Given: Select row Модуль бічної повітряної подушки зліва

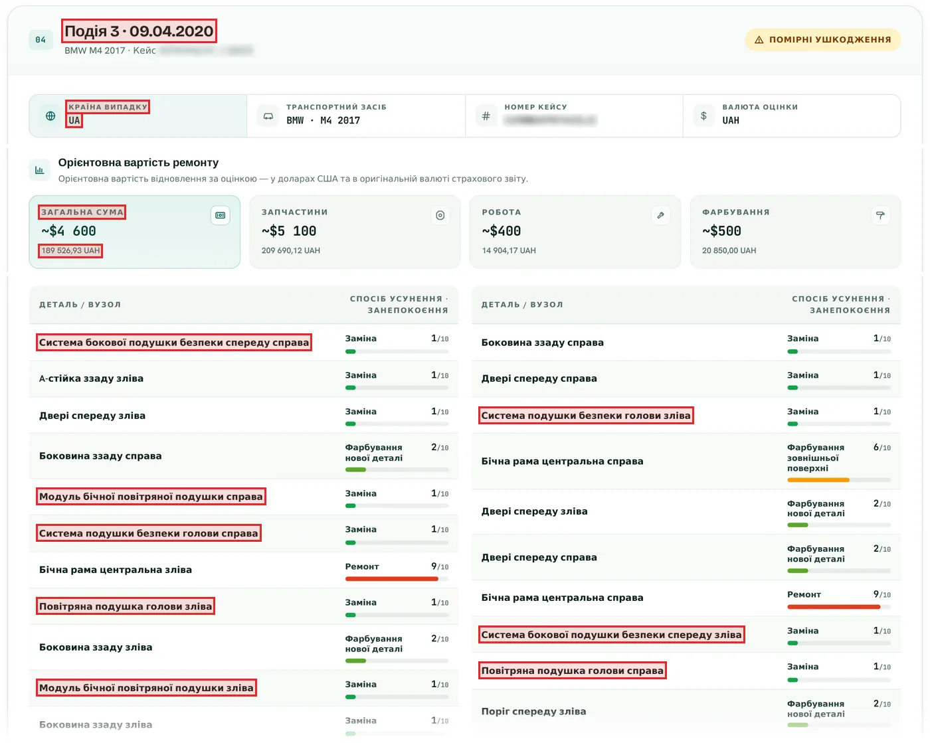Looking at the screenshot, I should coord(244,688).
